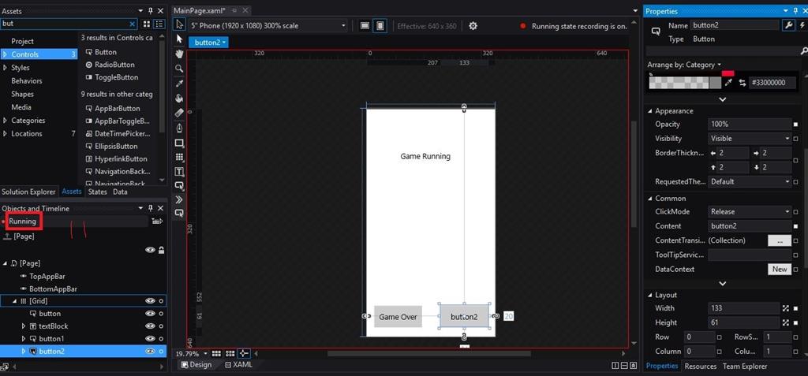The image size is (808, 376).
Task: Expand the textBlock tree node
Action: (24, 326)
